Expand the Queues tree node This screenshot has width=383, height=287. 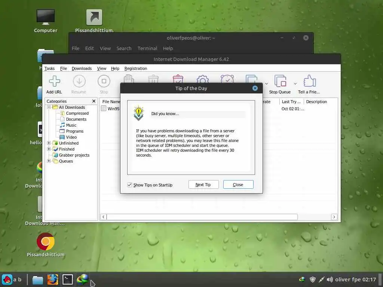tap(49, 161)
